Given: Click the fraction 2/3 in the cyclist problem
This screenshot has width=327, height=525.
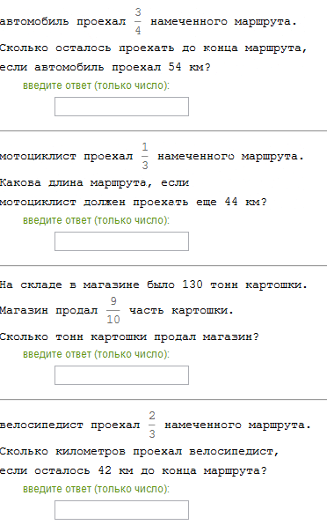Looking at the screenshot, I should point(152,425).
